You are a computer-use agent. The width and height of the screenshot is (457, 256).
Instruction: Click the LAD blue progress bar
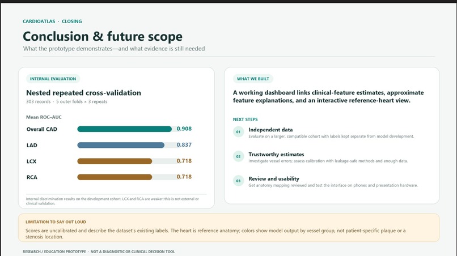[x=121, y=145]
